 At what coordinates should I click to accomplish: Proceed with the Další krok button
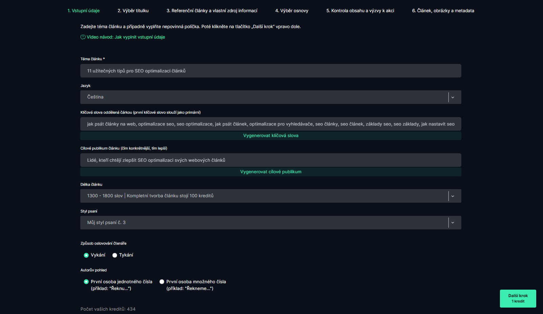[518, 298]
